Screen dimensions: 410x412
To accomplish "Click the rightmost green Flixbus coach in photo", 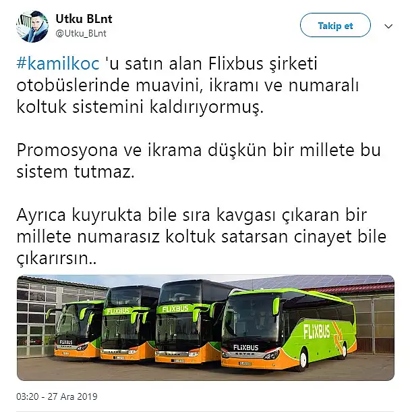I will 289,330.
